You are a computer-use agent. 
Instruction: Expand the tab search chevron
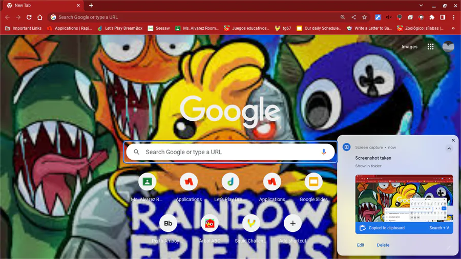coord(421,5)
